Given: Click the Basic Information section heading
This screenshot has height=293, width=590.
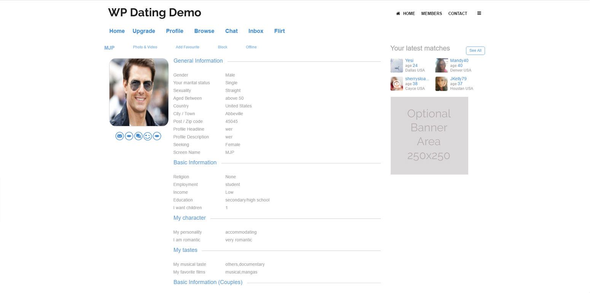Looking at the screenshot, I should [195, 162].
